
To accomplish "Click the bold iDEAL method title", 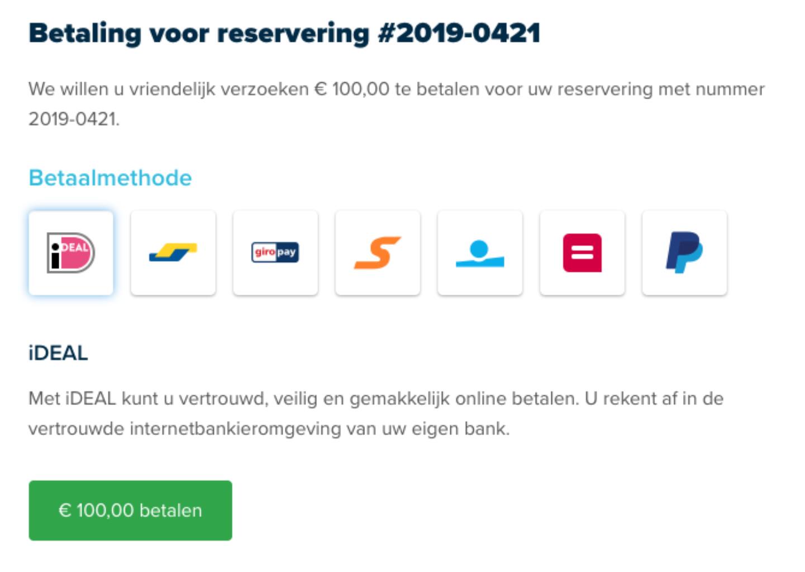I will [58, 353].
